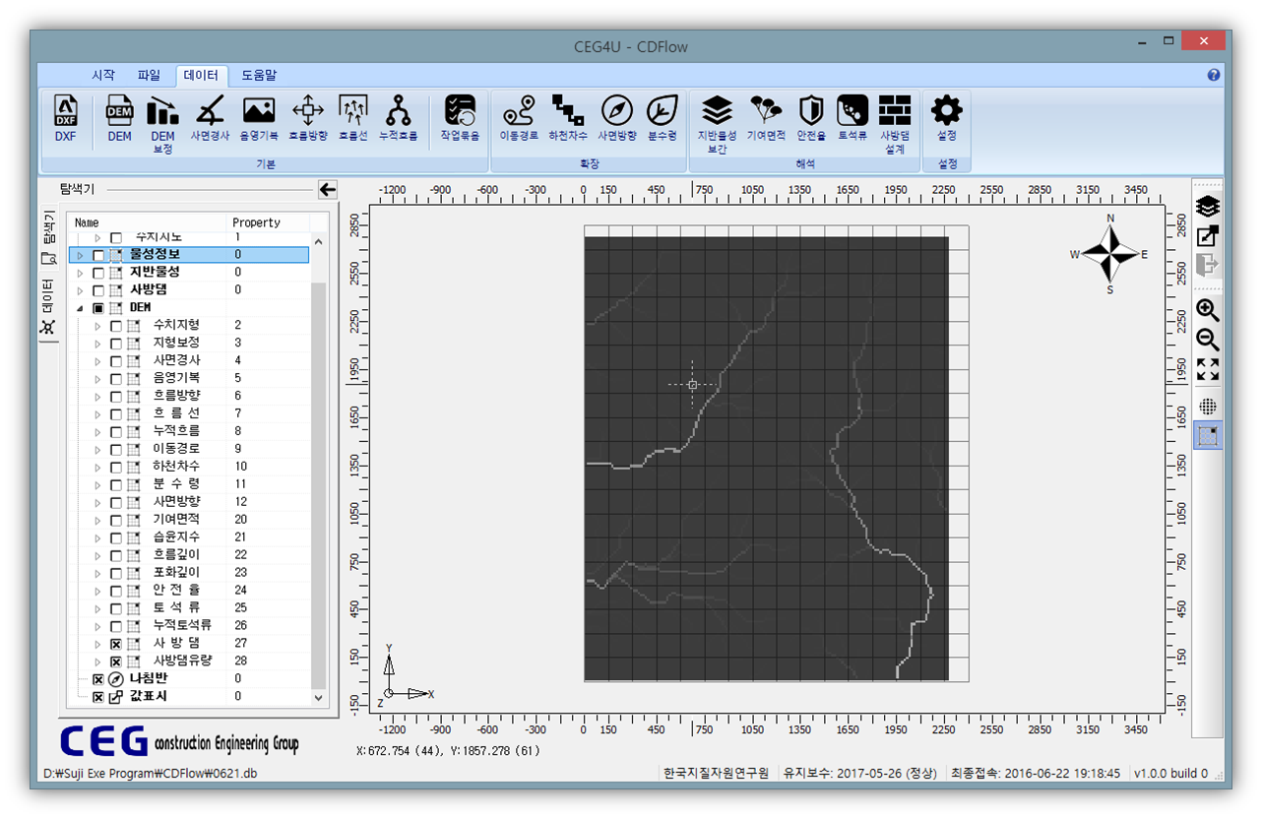Expand the 지반물성 tree node
The height and width of the screenshot is (819, 1262).
pyautogui.click(x=80, y=273)
